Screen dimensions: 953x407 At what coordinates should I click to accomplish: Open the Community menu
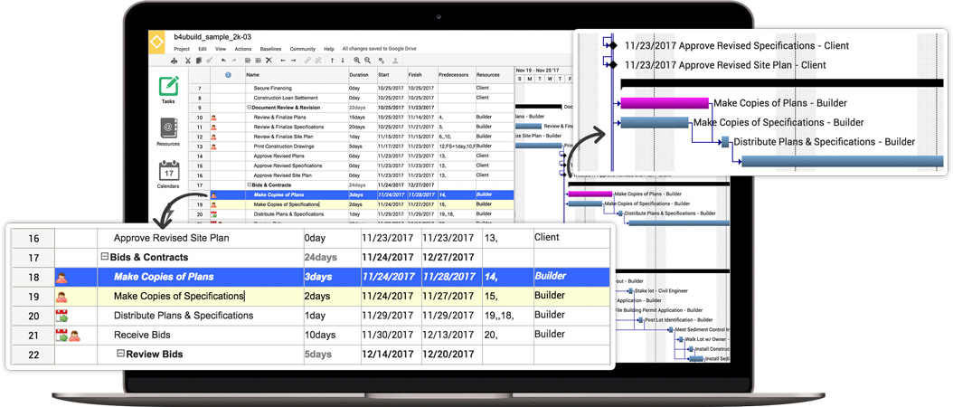[x=302, y=49]
